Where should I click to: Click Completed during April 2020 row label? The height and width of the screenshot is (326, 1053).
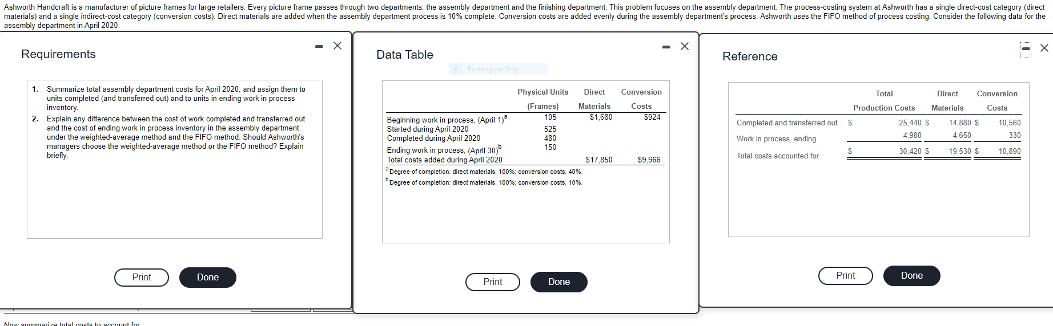point(433,138)
